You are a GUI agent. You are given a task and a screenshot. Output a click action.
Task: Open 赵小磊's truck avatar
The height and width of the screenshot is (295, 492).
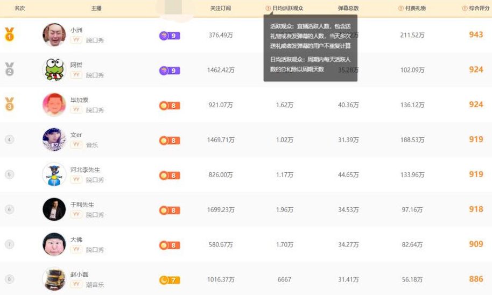[x=54, y=279]
